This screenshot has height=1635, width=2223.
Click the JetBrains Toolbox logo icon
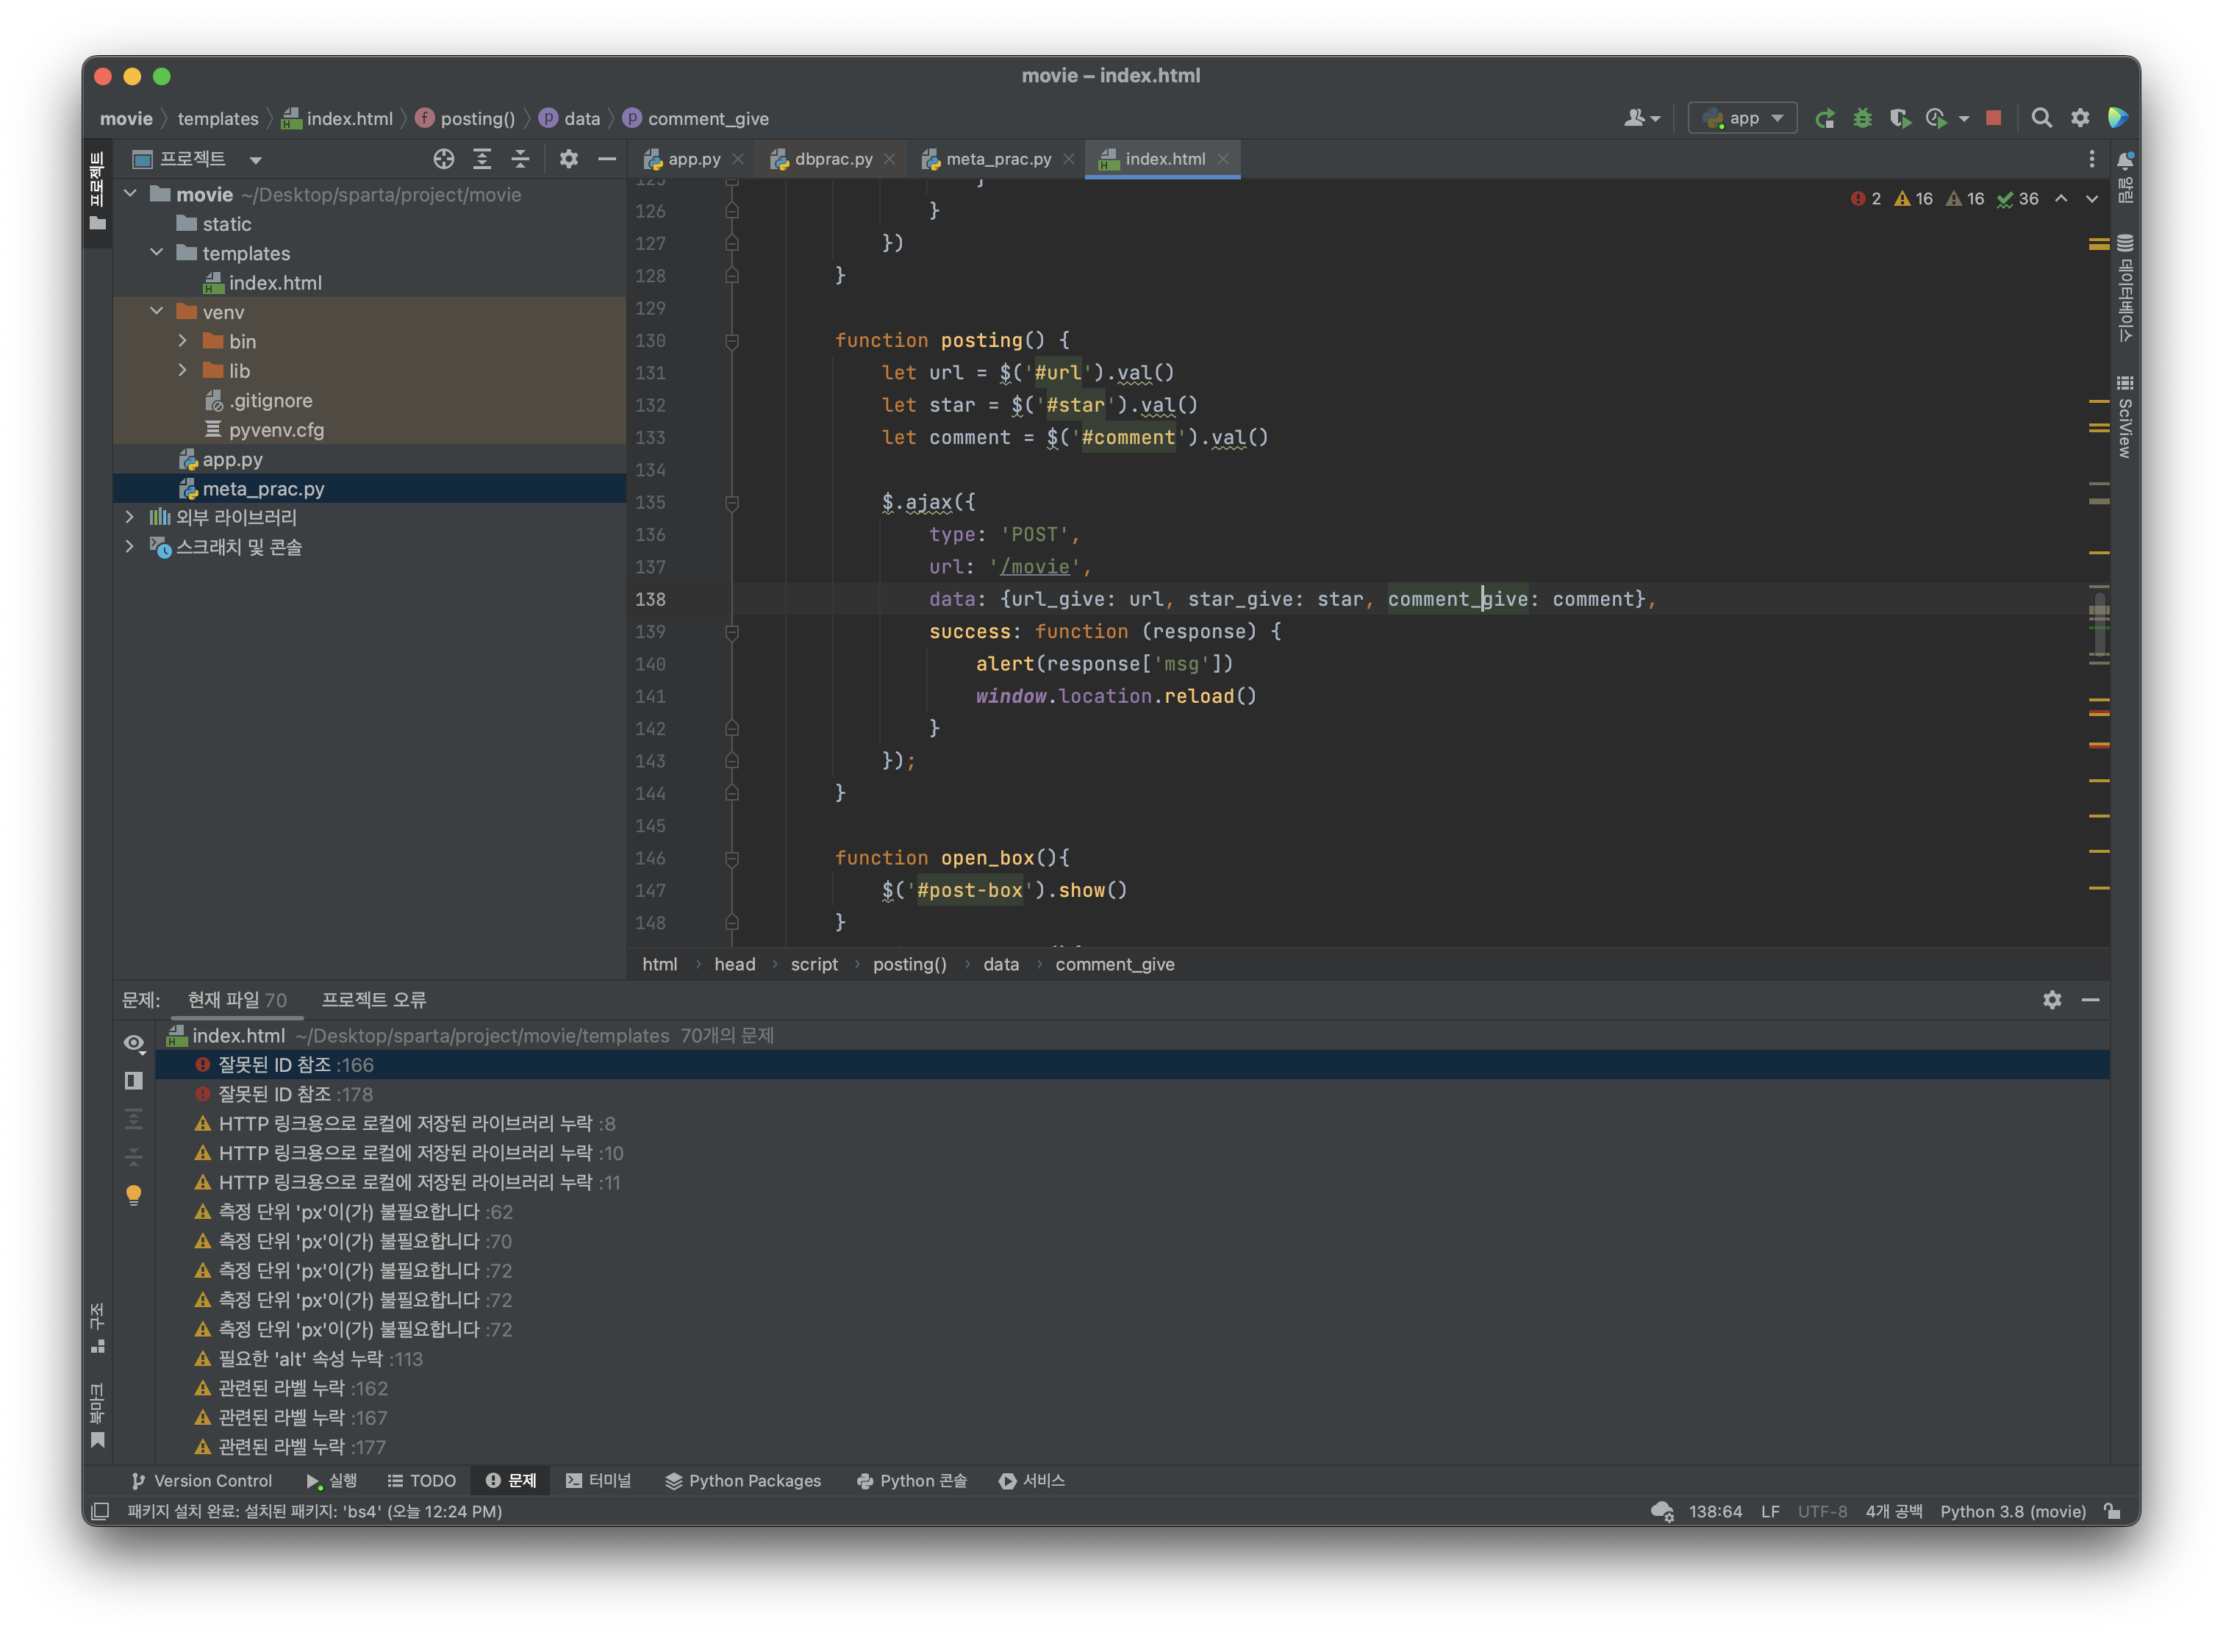tap(2118, 119)
